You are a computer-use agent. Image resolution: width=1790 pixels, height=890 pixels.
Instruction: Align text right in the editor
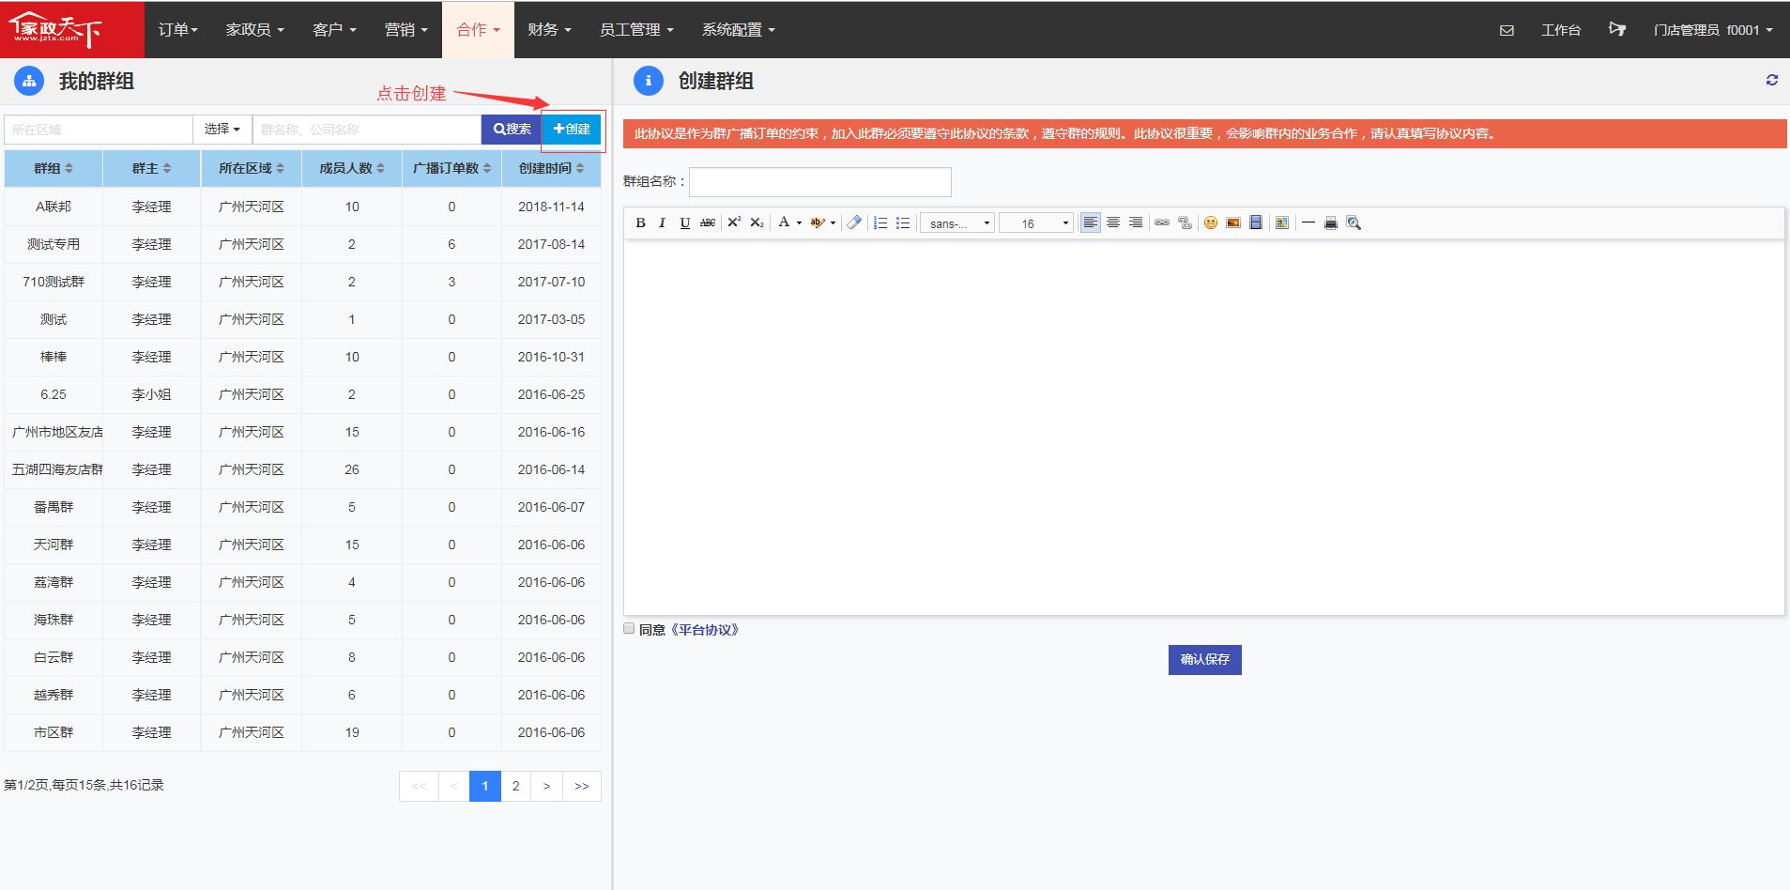pyautogui.click(x=1136, y=222)
